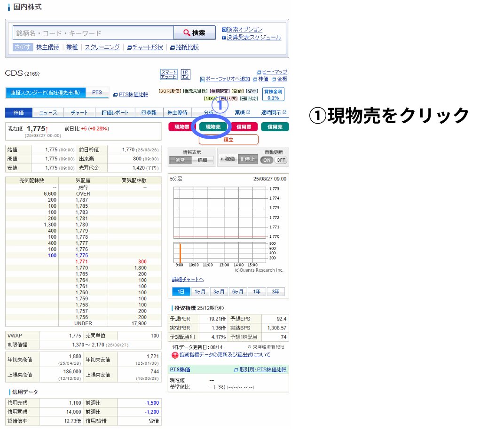Screen dimensions: 480x431
Task: Click the 検索 magnifier button
Action: pos(195,33)
